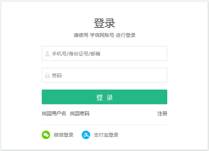The height and width of the screenshot is (151, 209).
Task: Click the user silhouette icon in username field
Action: click(x=47, y=54)
